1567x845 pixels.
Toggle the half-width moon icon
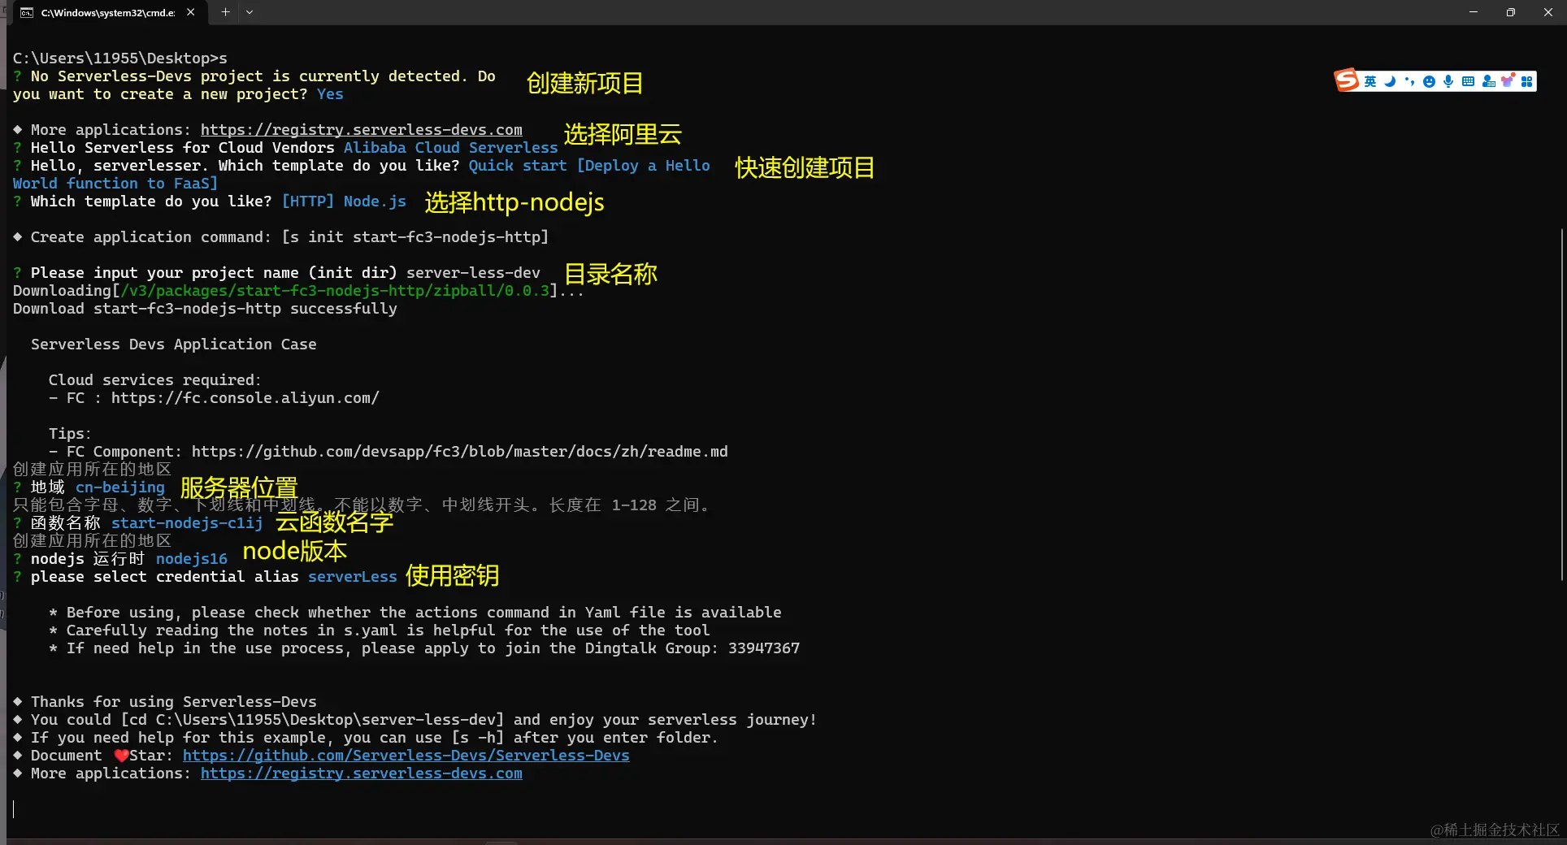pyautogui.click(x=1390, y=81)
